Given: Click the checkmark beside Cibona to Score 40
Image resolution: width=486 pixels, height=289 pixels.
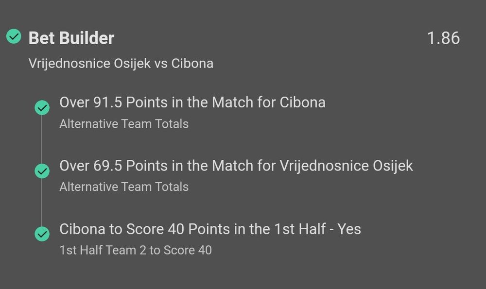Looking at the screenshot, I should (x=42, y=234).
